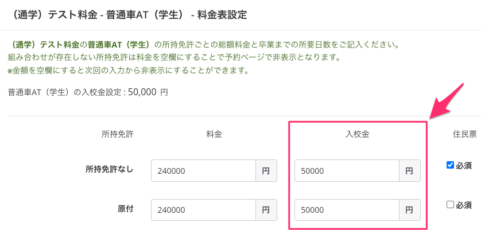Image resolution: width=481 pixels, height=230 pixels.
Task: Click 円 suffix of 原付 入校金 field
Action: point(409,210)
